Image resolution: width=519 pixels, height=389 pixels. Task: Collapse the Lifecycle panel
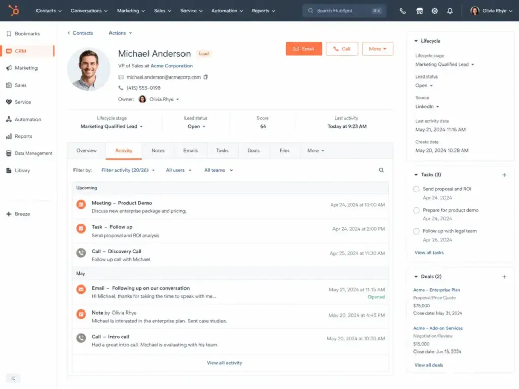[416, 41]
